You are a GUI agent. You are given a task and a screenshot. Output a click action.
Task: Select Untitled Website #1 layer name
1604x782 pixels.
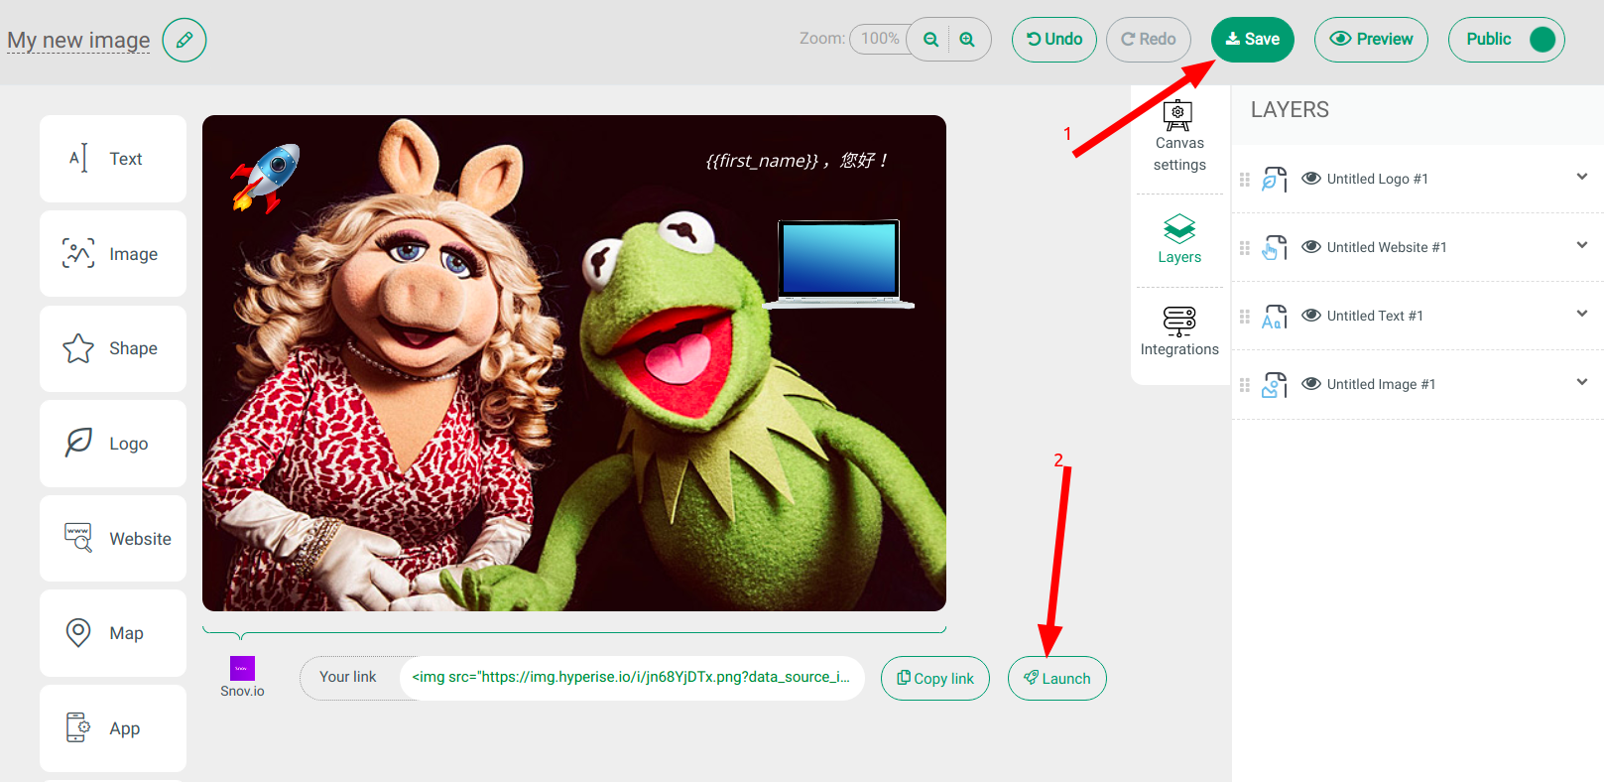1387,247
